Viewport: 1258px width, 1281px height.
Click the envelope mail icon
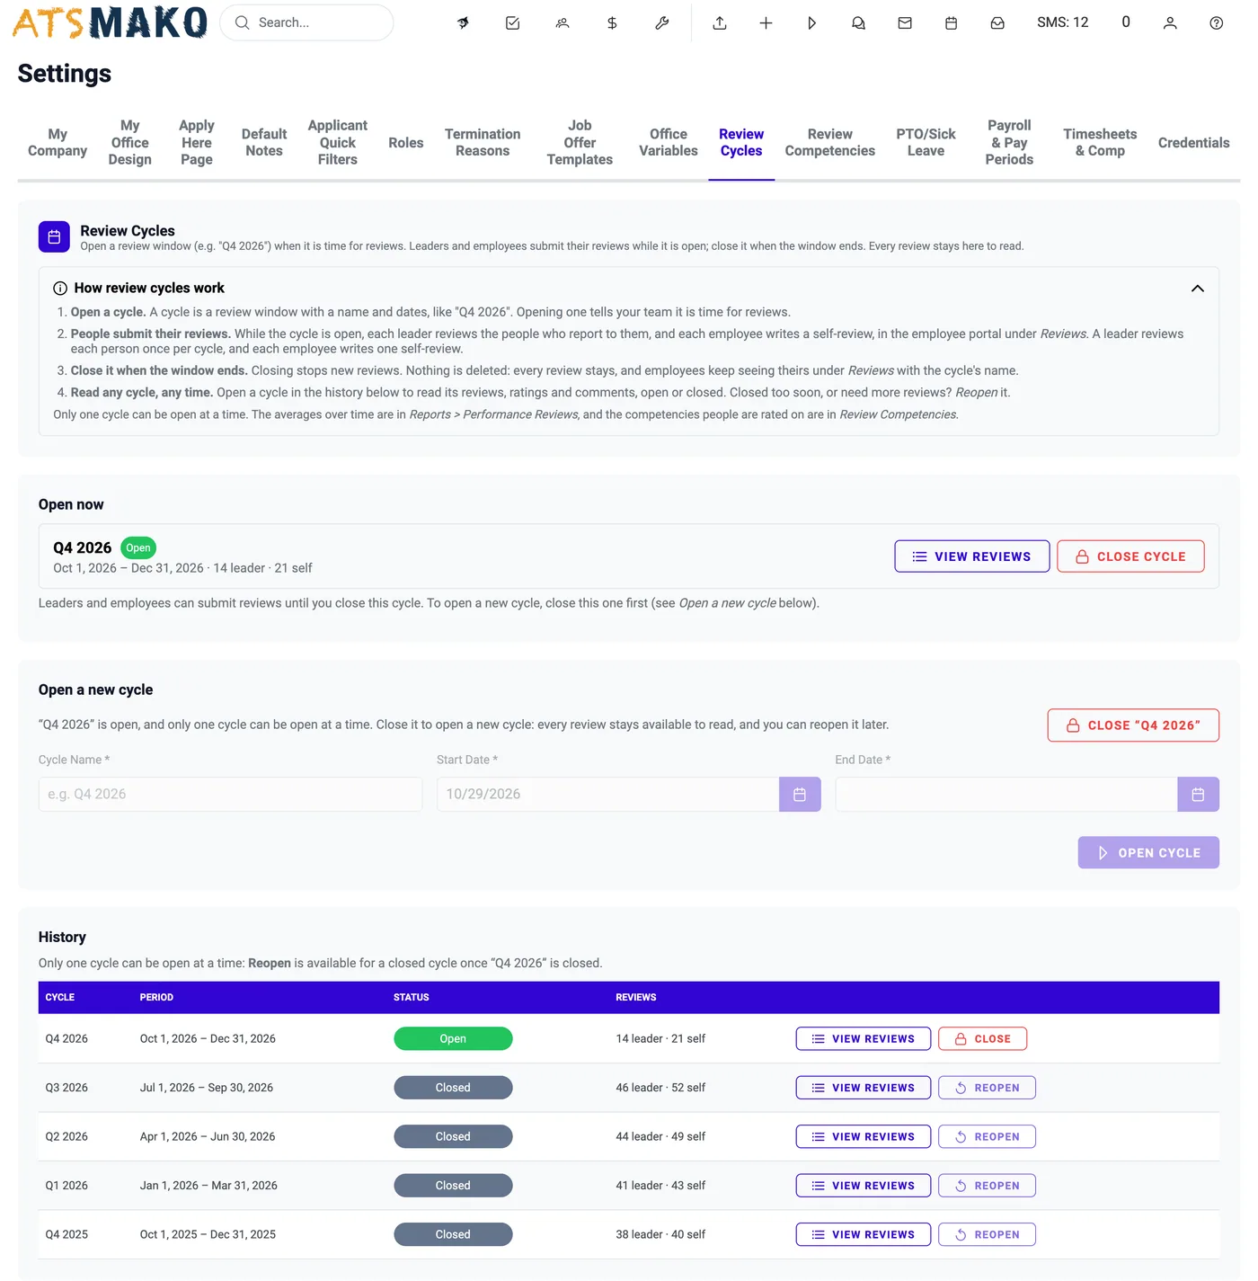(x=905, y=23)
